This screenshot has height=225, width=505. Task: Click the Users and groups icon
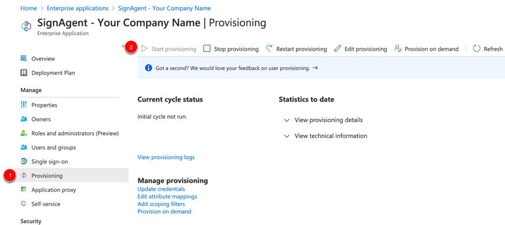(24, 148)
